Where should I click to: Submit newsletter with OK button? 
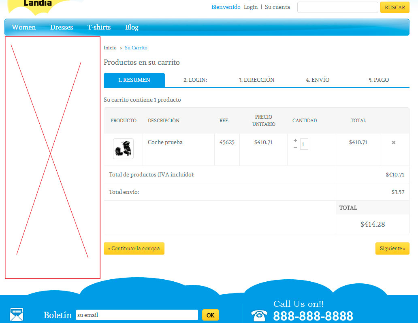coord(210,315)
